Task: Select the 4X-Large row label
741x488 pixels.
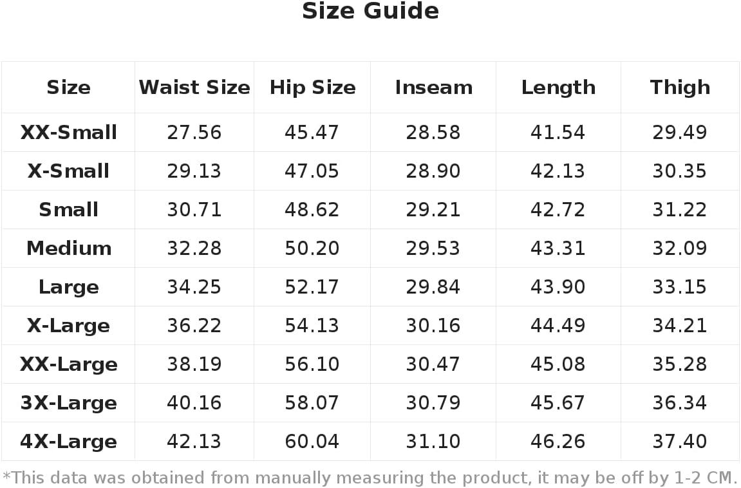Action: (68, 442)
